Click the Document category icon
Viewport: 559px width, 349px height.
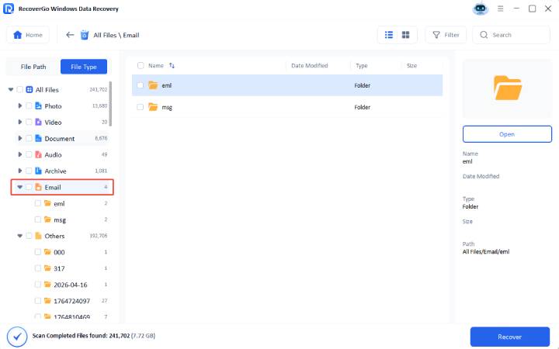click(x=39, y=138)
